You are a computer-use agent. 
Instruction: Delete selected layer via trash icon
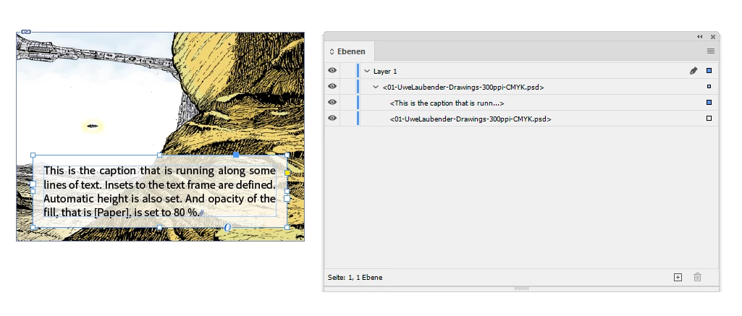[698, 277]
